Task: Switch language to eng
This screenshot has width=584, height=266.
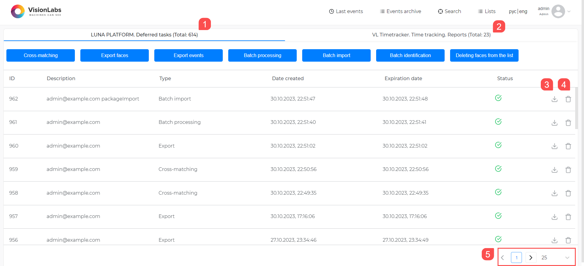Action: click(x=523, y=12)
